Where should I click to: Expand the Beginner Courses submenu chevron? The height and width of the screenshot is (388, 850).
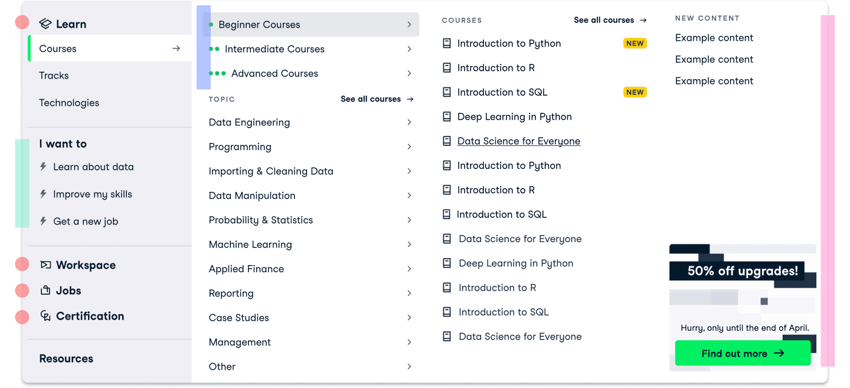point(409,25)
